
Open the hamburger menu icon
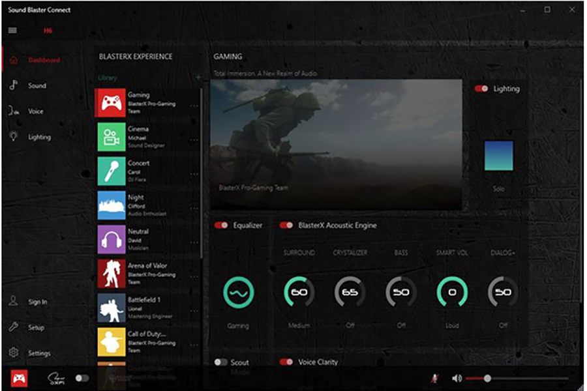13,30
